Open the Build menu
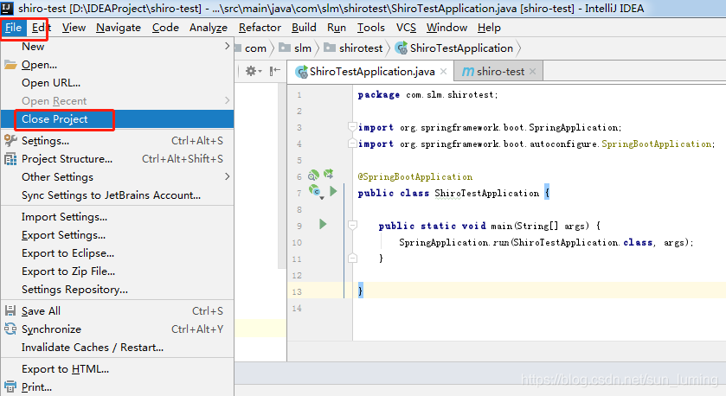The image size is (726, 396). 304,28
